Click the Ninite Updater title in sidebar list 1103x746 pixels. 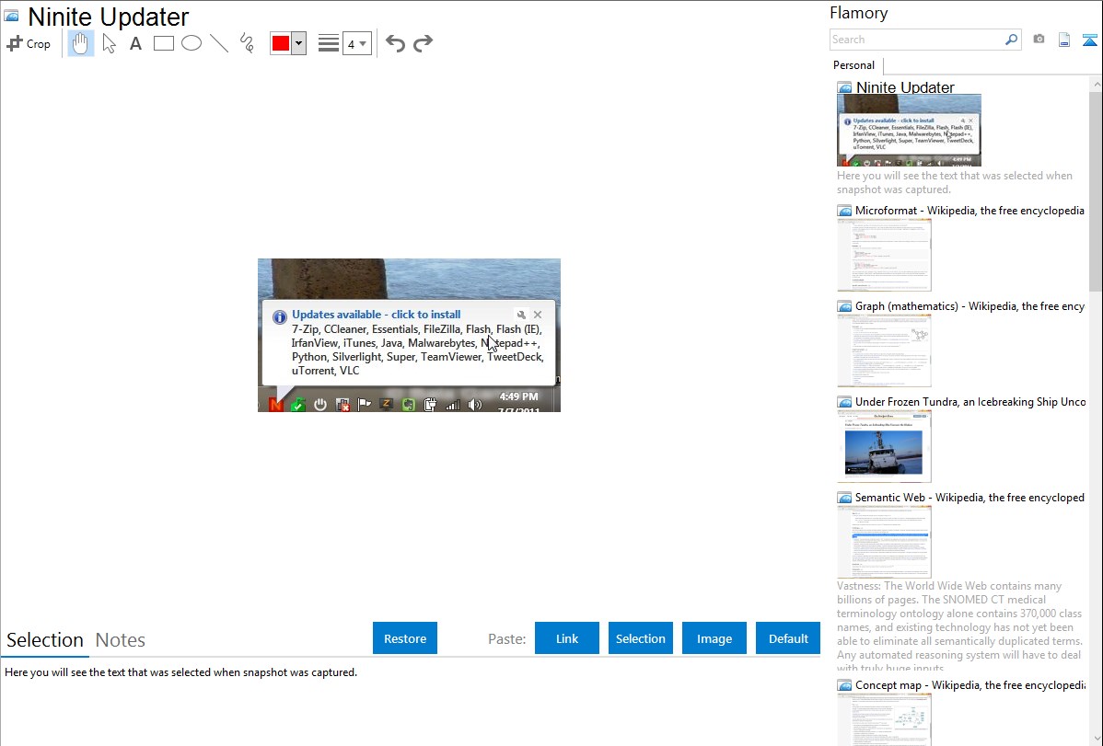pyautogui.click(x=905, y=88)
